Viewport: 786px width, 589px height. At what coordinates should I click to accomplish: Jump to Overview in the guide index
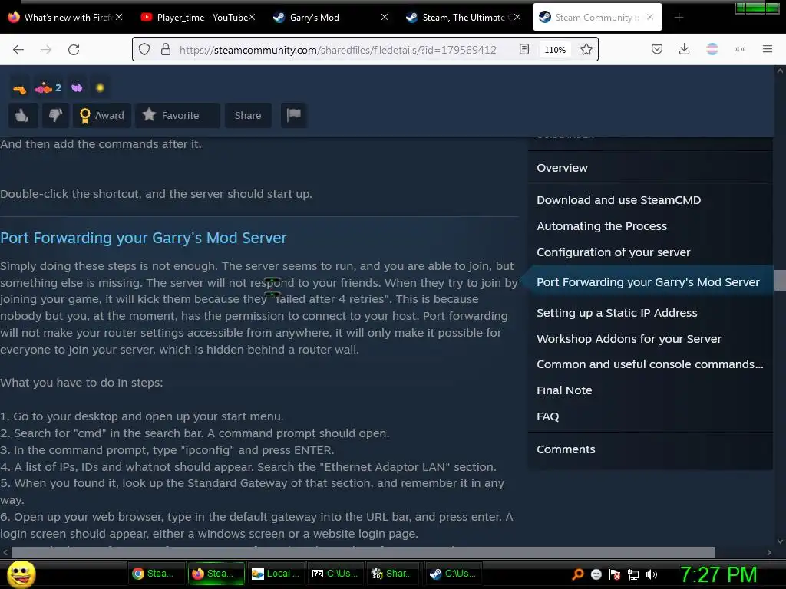562,168
